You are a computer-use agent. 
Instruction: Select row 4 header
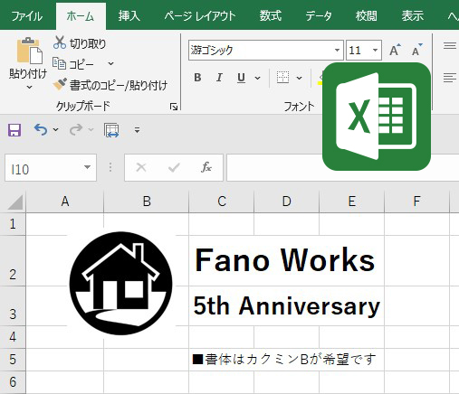[13, 337]
